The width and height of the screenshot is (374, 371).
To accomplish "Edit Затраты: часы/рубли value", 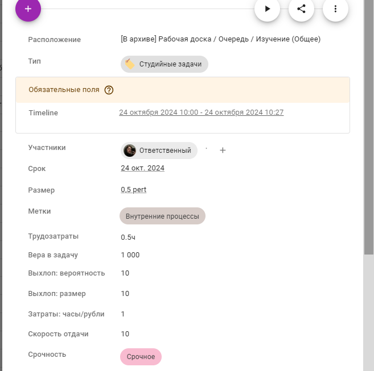I will [123, 314].
